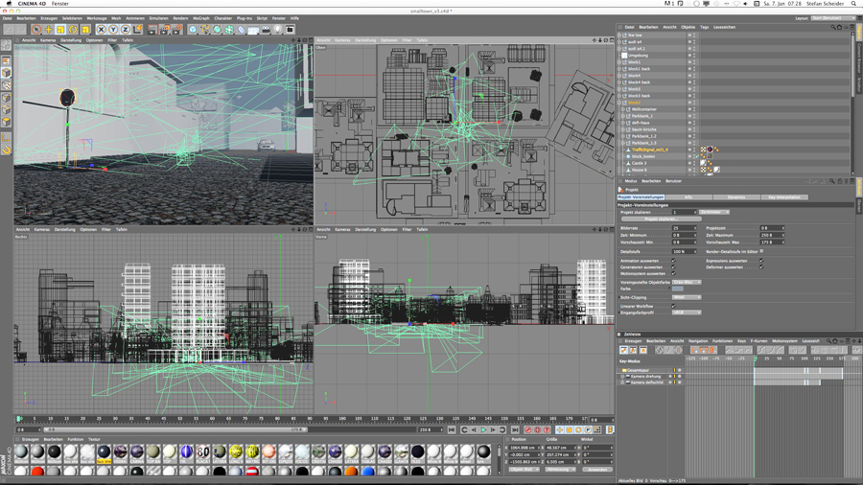Toggle the 'Animation auswerten' checkbox
863x485 pixels.
click(673, 261)
